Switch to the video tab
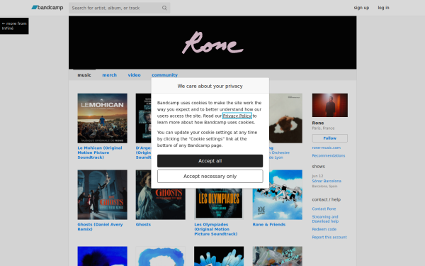The width and height of the screenshot is (425, 266). click(134, 75)
